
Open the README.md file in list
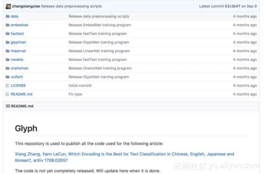pos(22,94)
